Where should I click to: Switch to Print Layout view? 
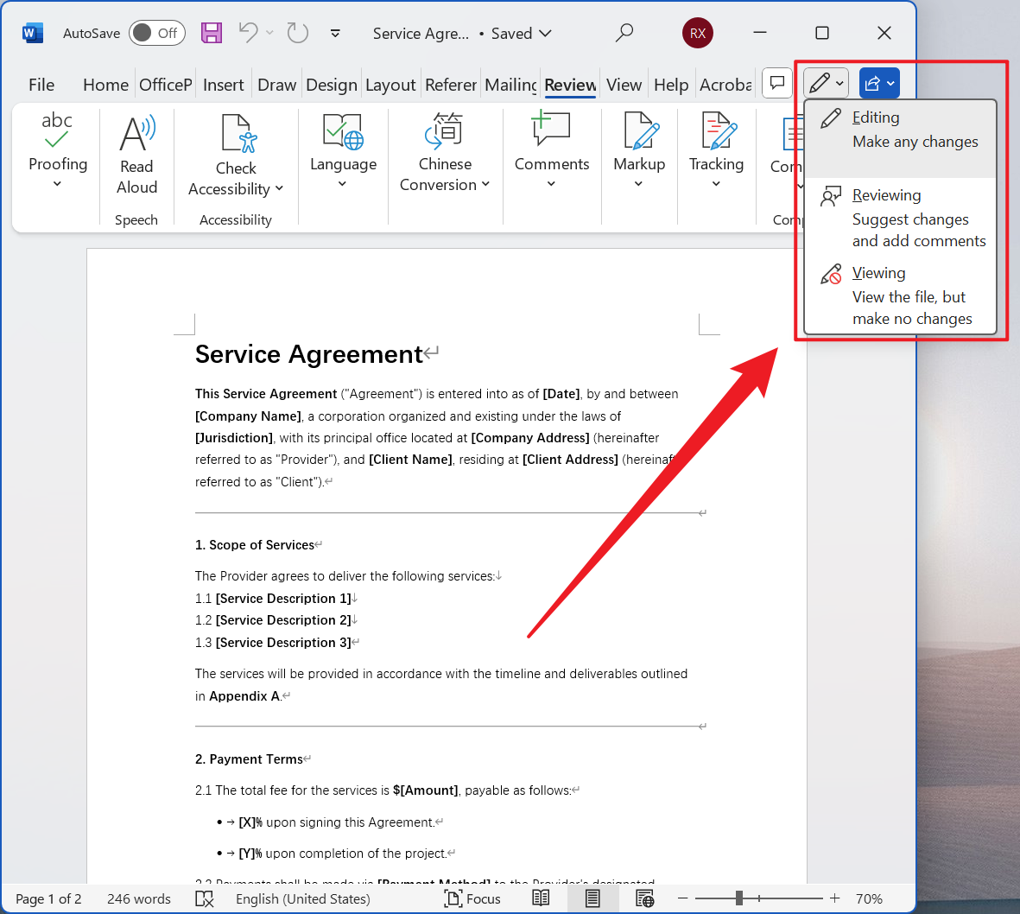coord(592,898)
